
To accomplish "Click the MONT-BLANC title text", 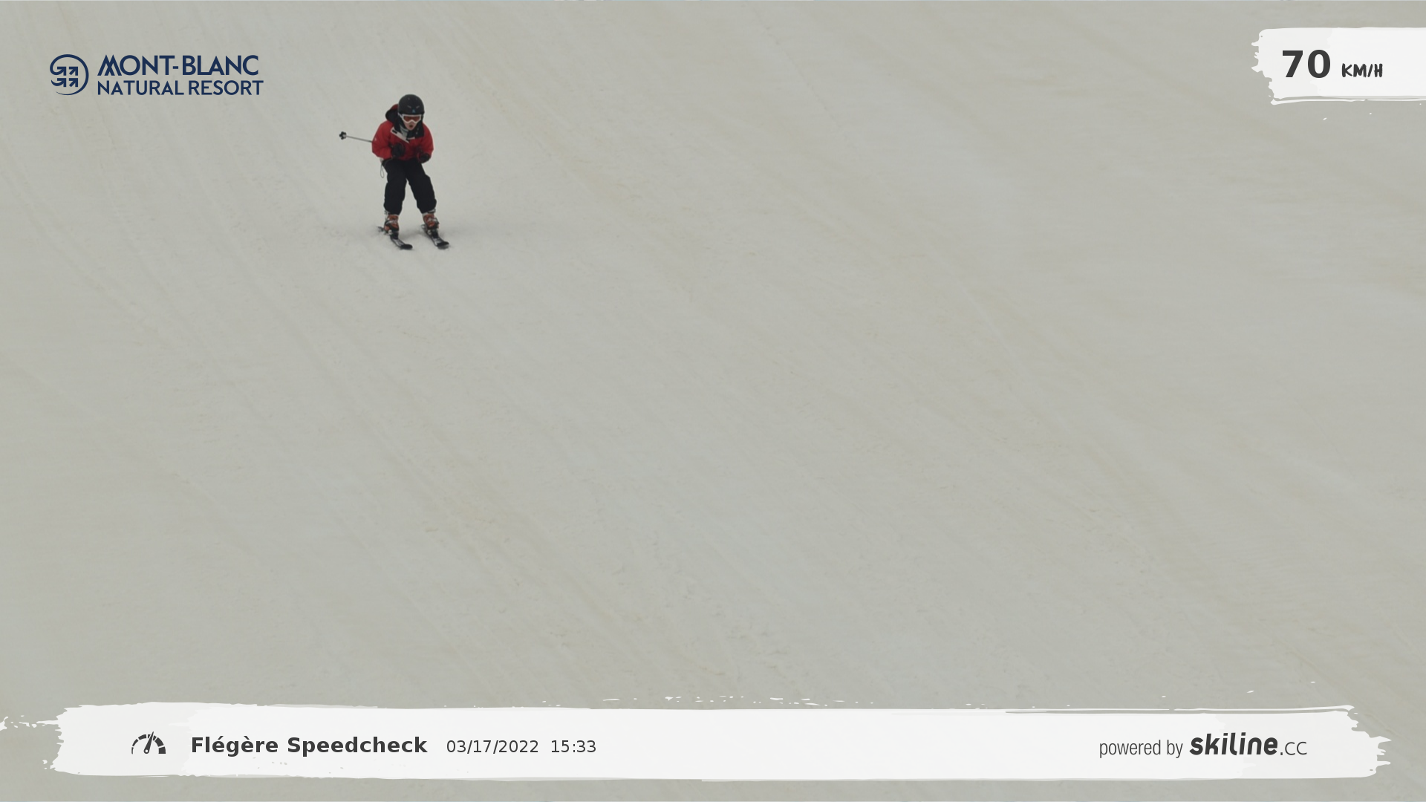I will (x=178, y=65).
